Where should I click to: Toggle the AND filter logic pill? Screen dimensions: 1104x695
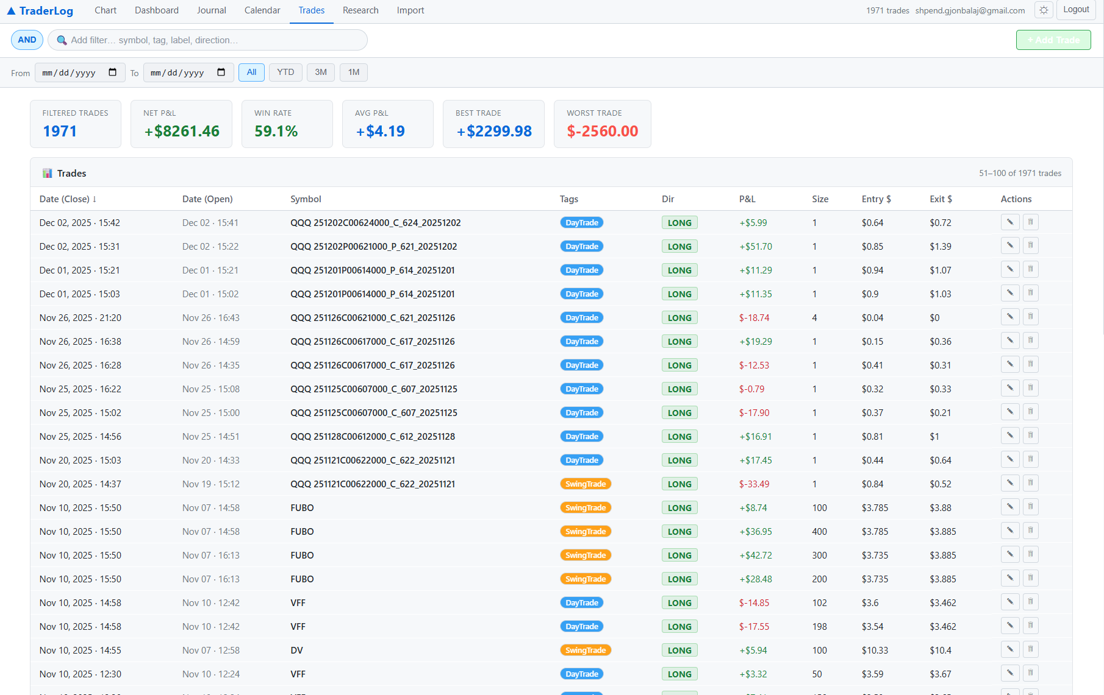[27, 40]
